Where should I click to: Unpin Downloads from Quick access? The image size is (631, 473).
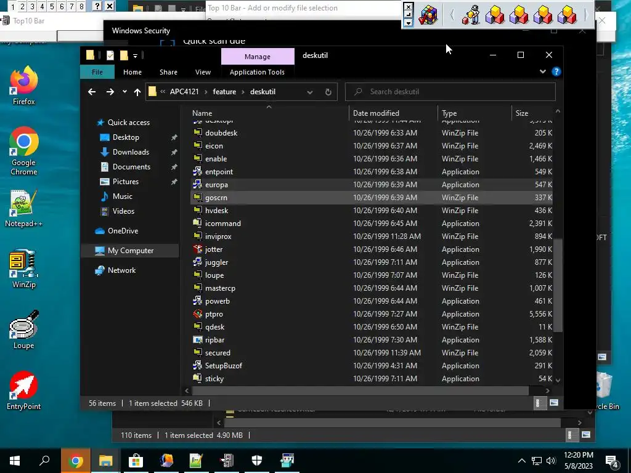(x=174, y=153)
